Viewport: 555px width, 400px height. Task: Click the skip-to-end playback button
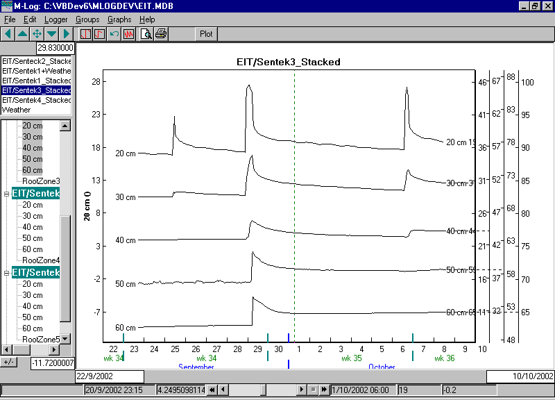[324, 390]
